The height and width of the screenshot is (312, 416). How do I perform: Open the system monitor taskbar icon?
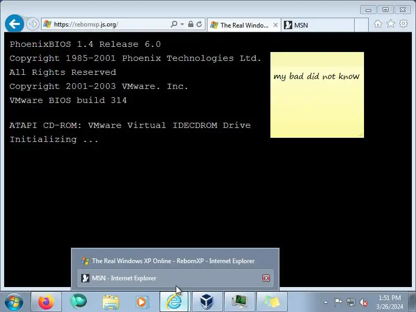239,302
